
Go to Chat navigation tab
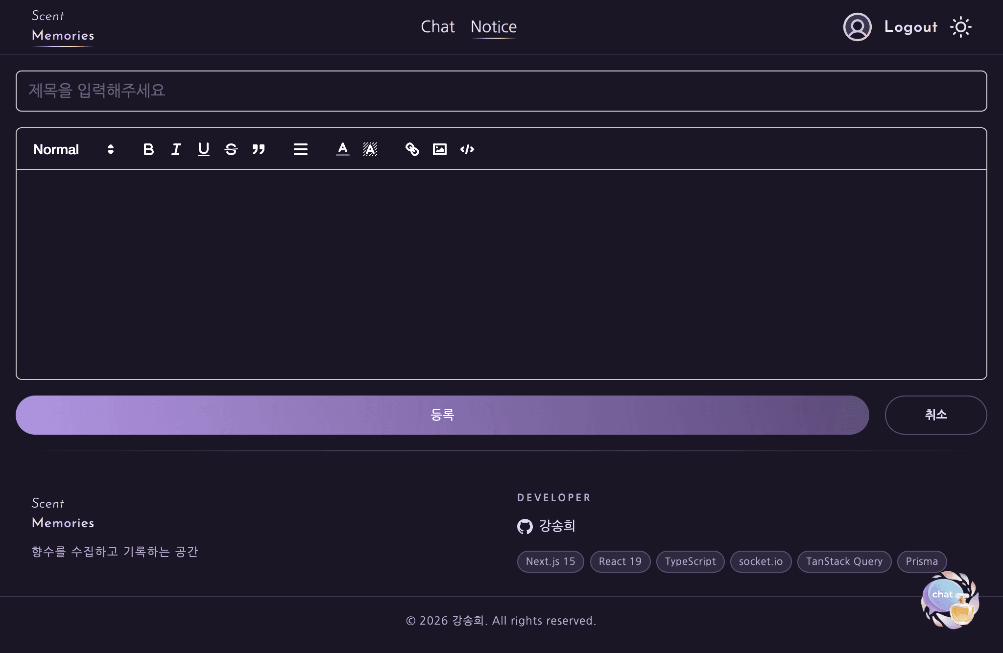pos(437,27)
